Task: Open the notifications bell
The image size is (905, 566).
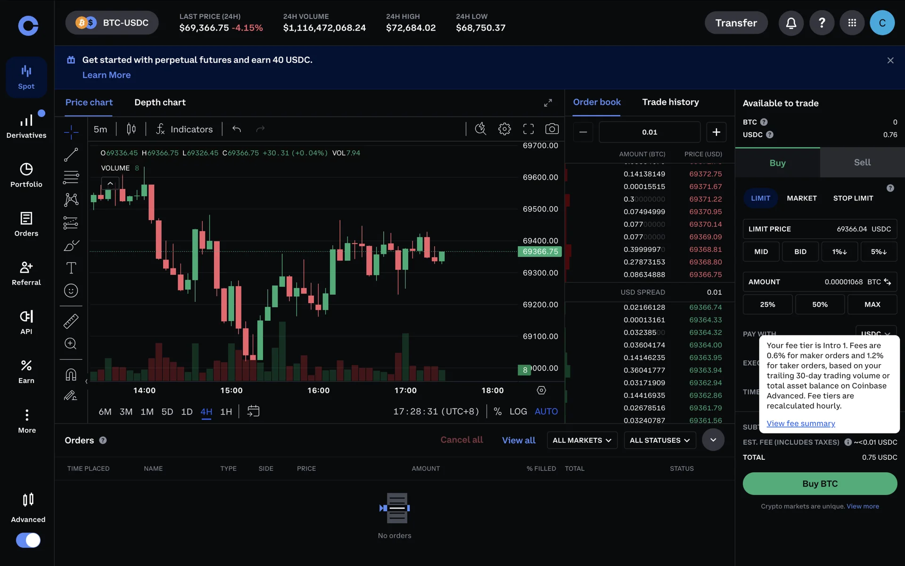Action: click(791, 23)
